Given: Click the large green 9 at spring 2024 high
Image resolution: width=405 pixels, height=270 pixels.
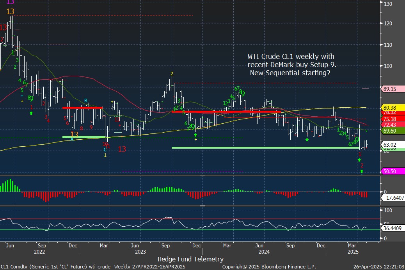Looking at the screenshot, I should [x=243, y=93].
